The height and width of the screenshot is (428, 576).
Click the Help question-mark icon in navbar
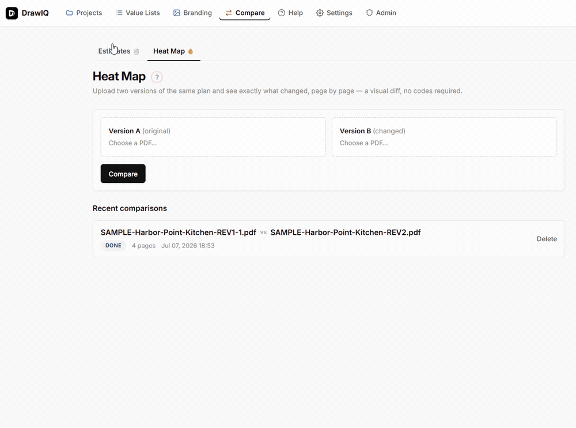point(282,13)
